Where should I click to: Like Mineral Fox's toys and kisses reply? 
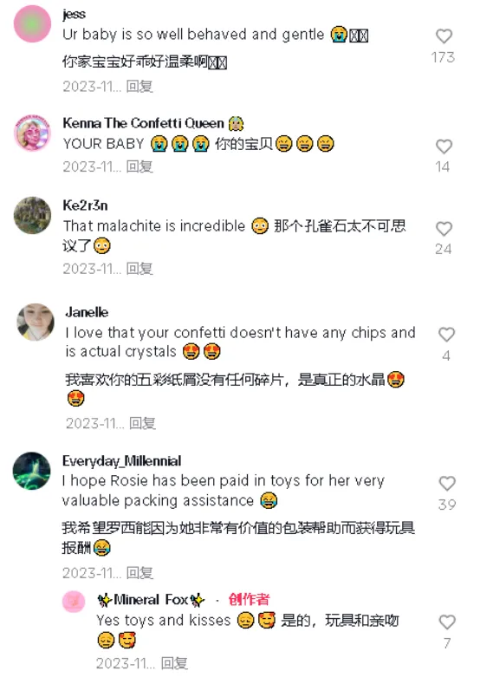pos(447,622)
